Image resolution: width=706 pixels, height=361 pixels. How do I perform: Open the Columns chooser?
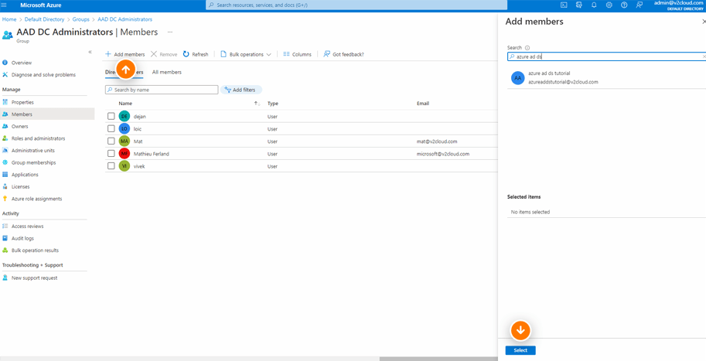pos(297,54)
